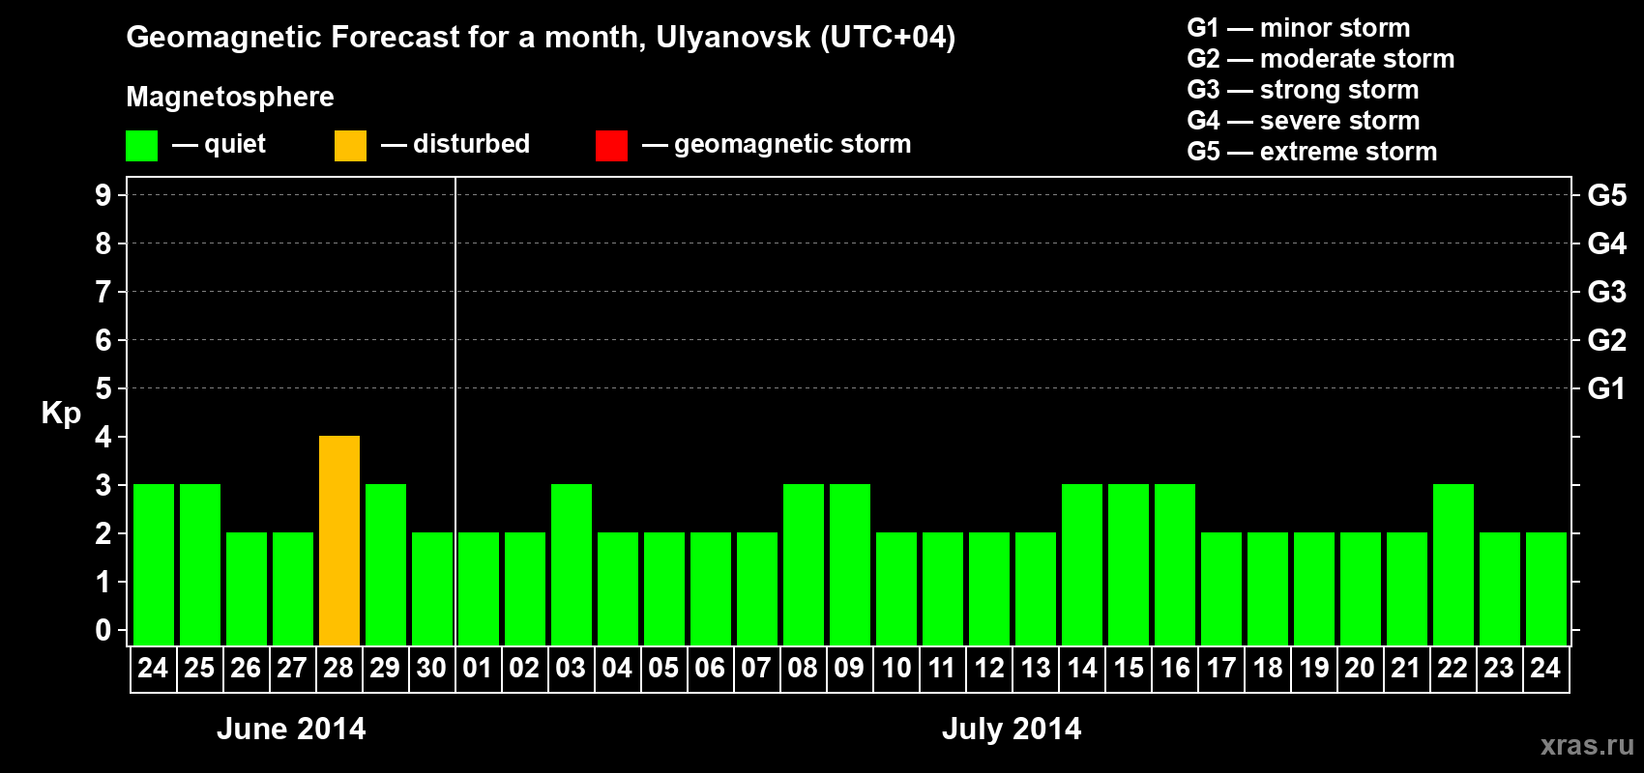Click the bar for July 09

[x=850, y=564]
